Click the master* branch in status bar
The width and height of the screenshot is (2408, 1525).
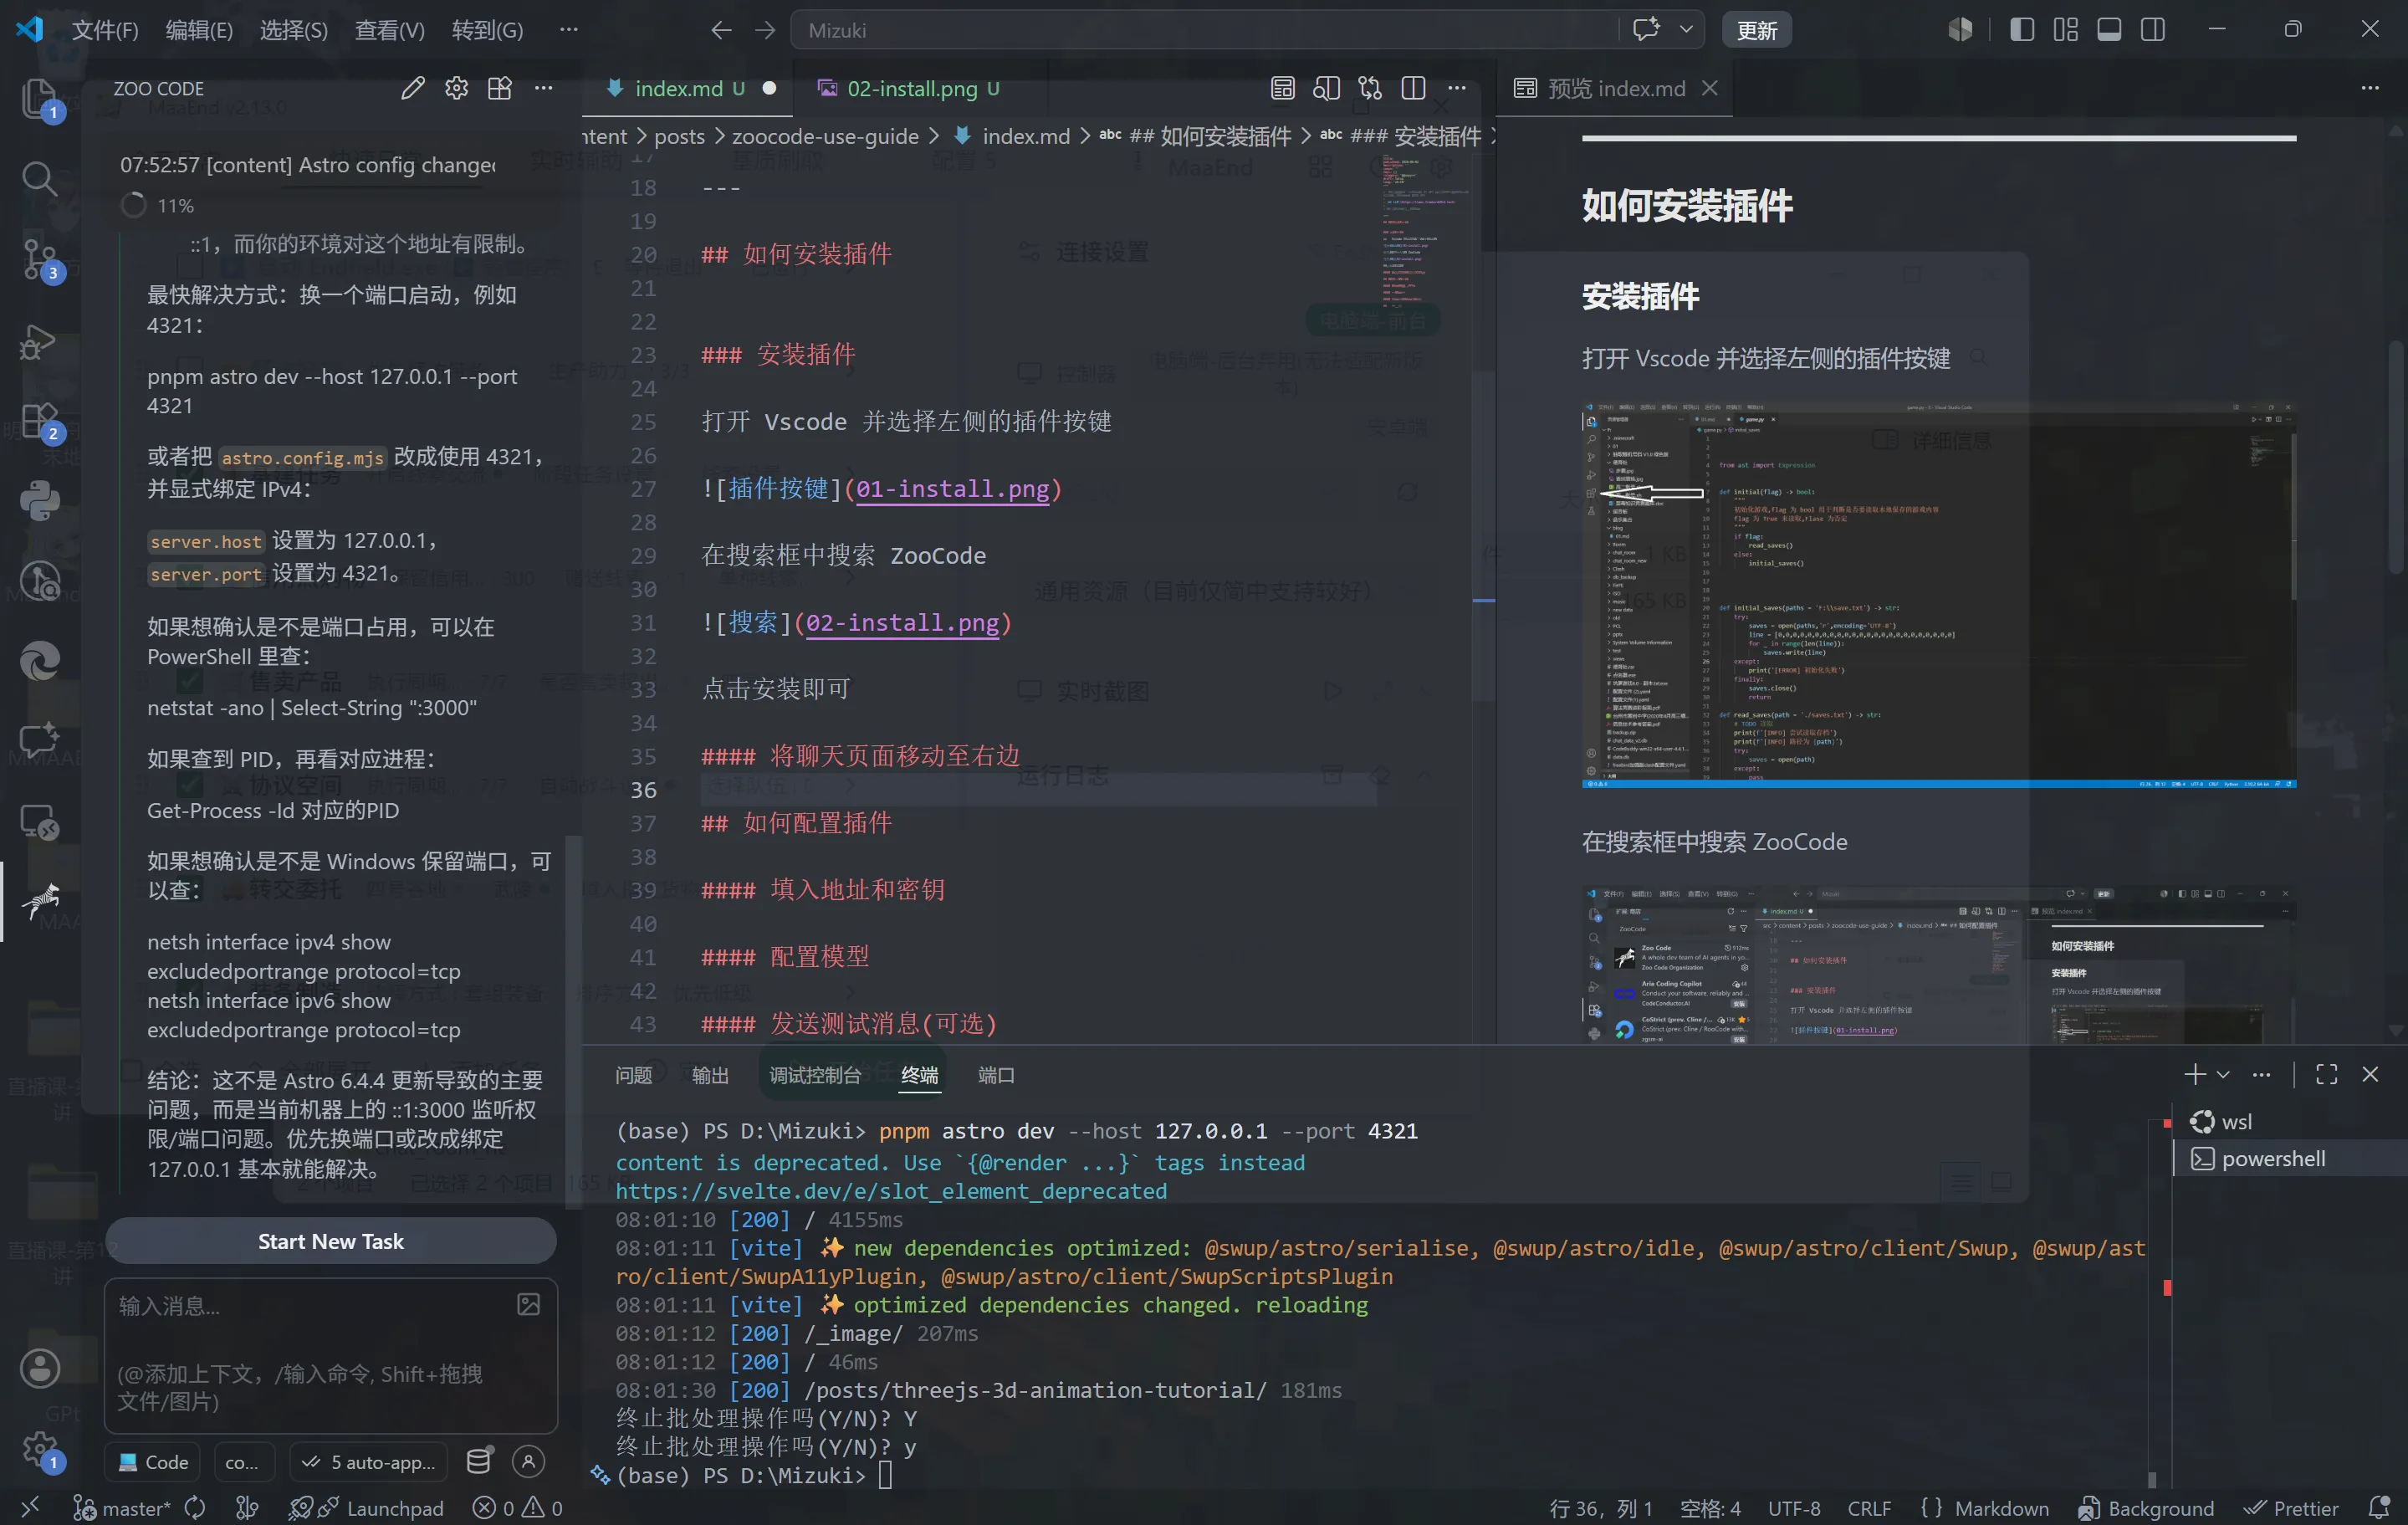(x=122, y=1507)
